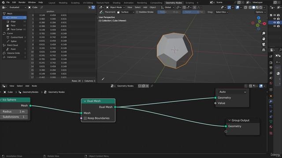This screenshot has width=282, height=158.
Task: Select the Face Corner domain row
Action: (16, 29)
